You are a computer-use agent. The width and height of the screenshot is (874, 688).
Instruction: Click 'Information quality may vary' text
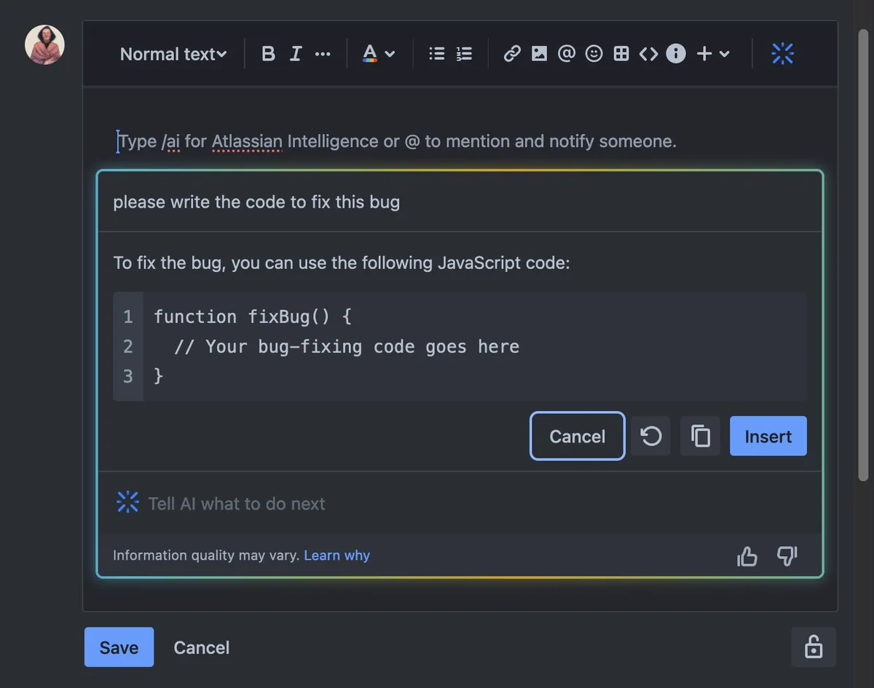pos(206,555)
